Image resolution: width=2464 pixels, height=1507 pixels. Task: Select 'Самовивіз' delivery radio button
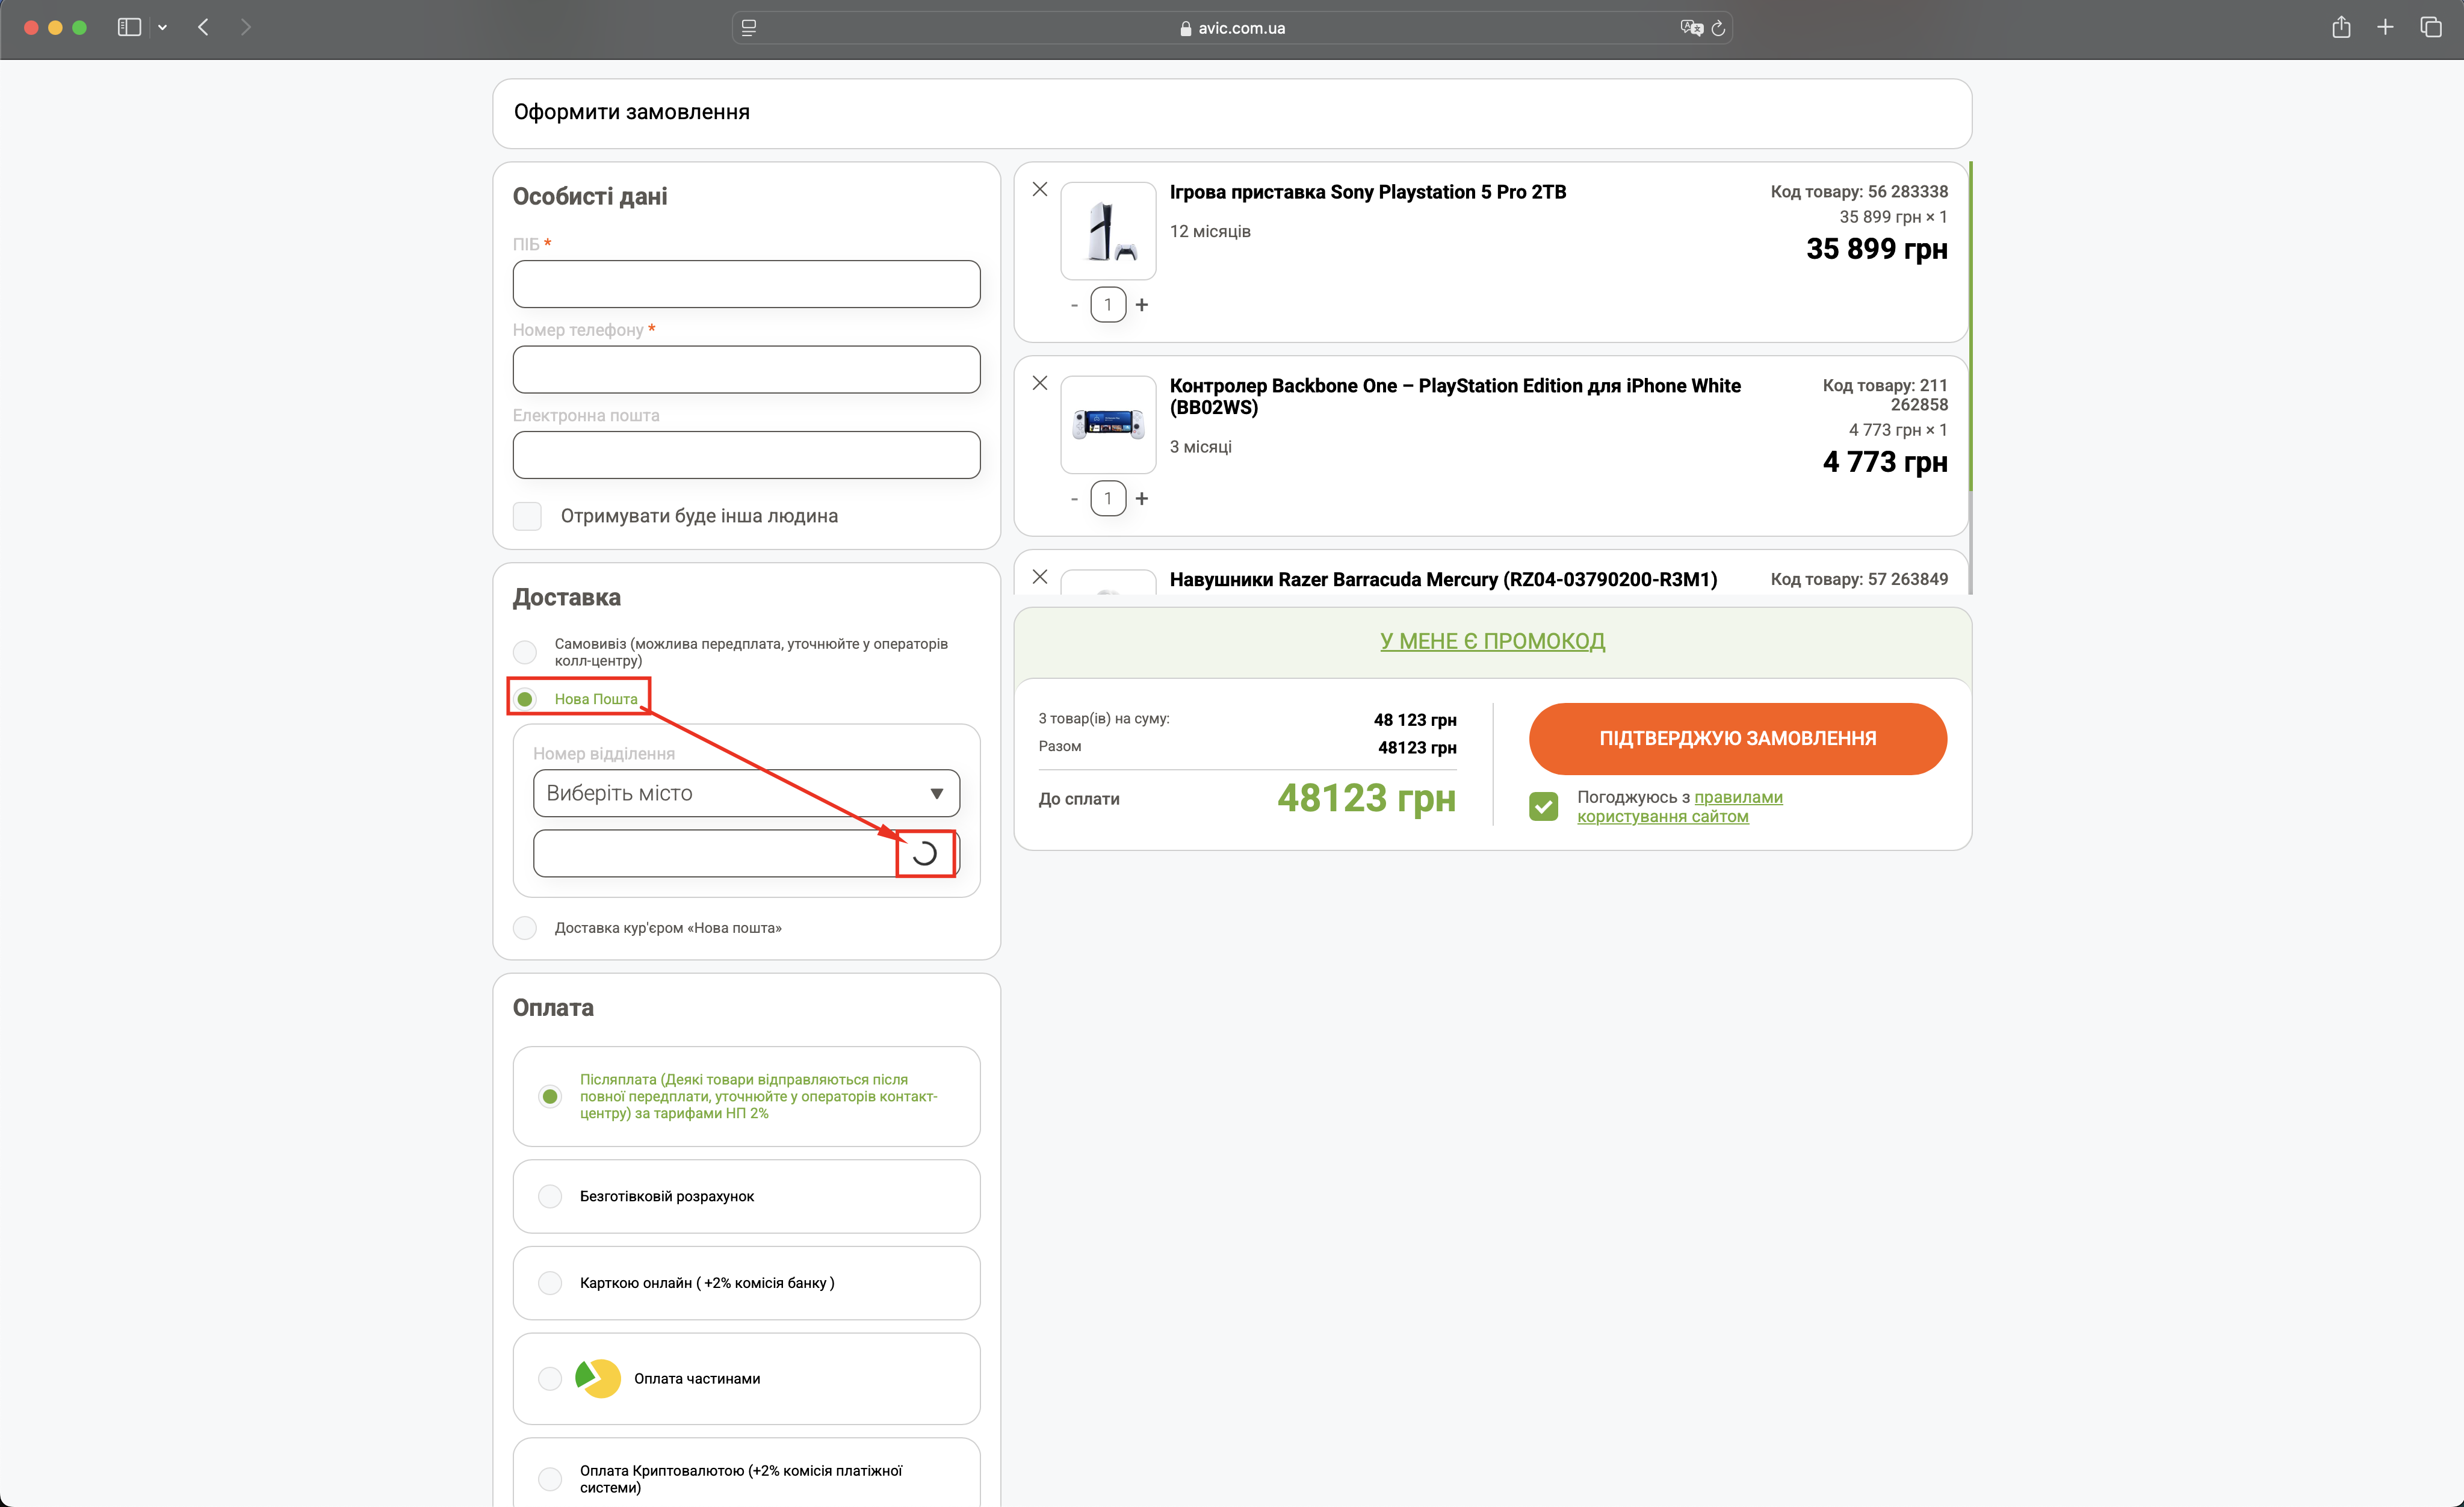click(525, 652)
